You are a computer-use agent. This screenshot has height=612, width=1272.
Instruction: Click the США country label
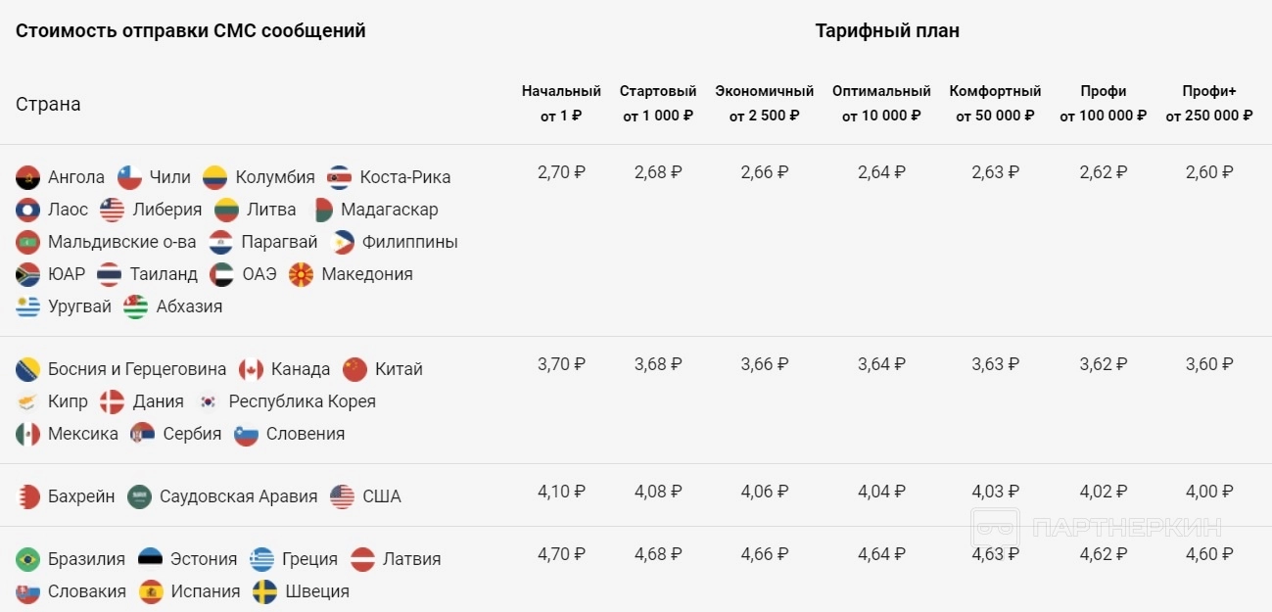click(x=382, y=496)
